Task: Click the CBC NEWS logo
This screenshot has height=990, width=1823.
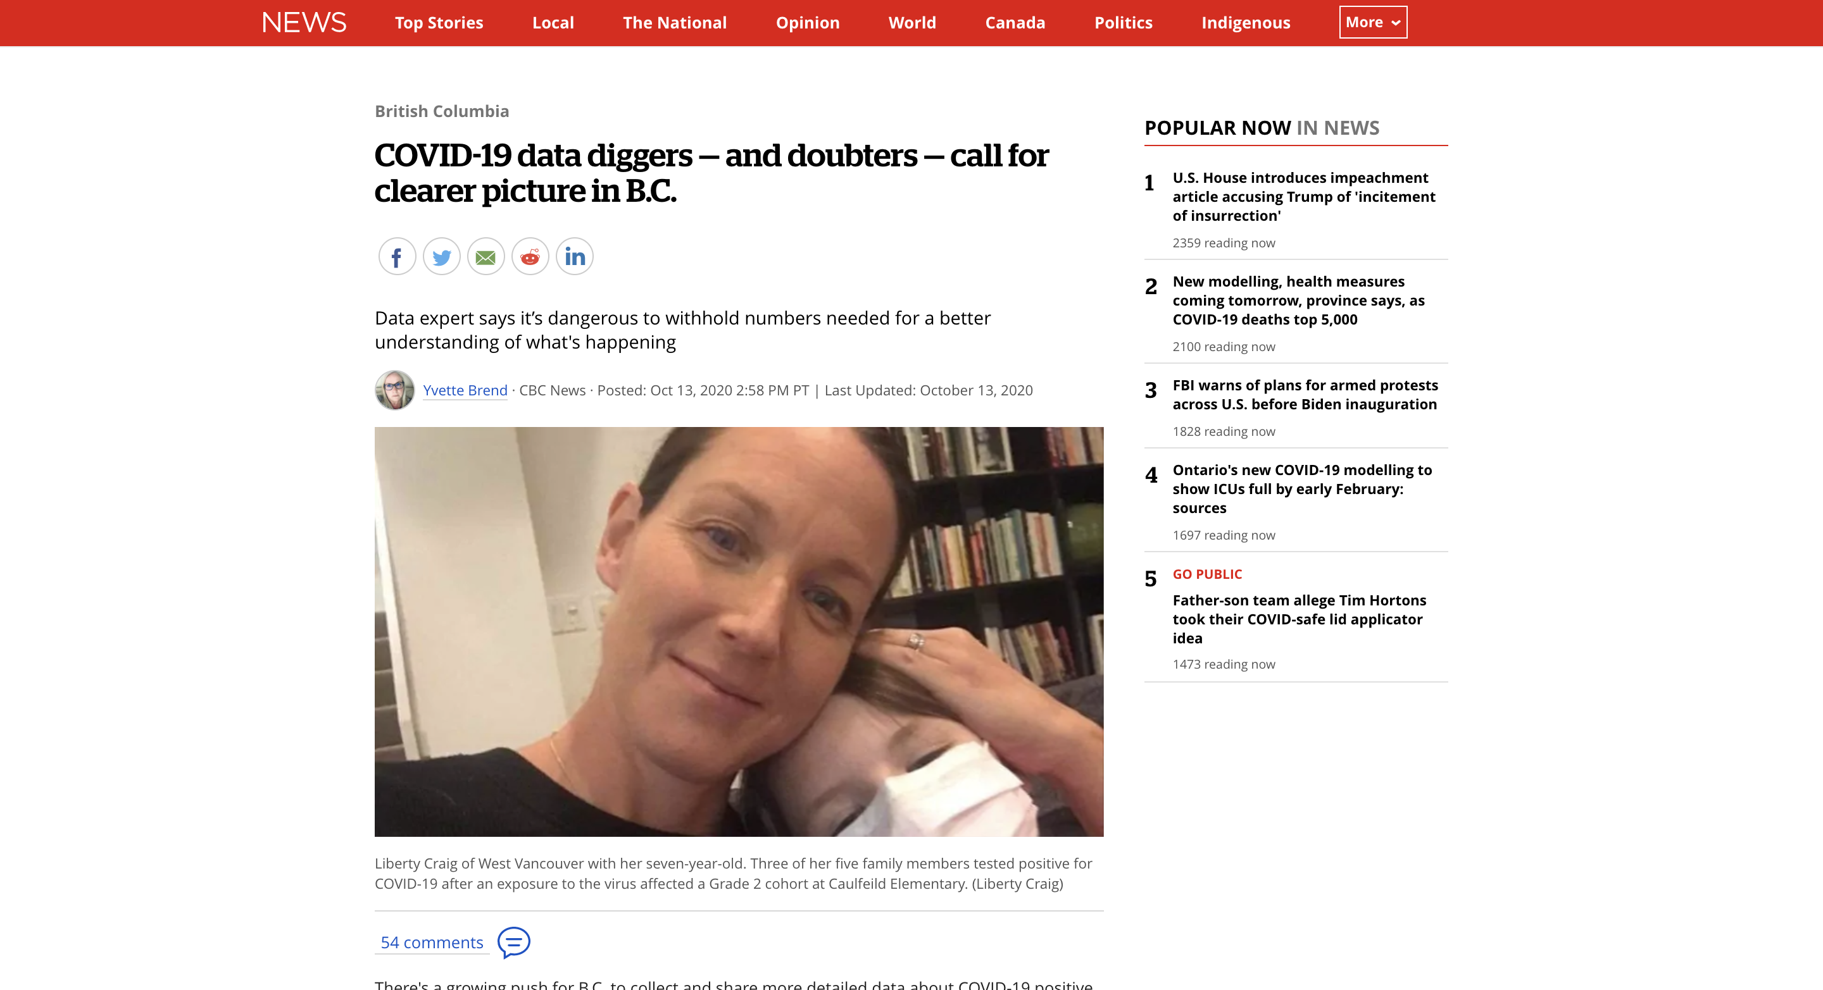Action: click(x=304, y=23)
